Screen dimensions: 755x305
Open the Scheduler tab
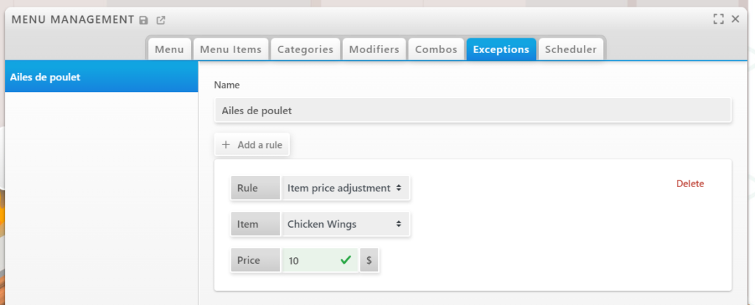(571, 49)
